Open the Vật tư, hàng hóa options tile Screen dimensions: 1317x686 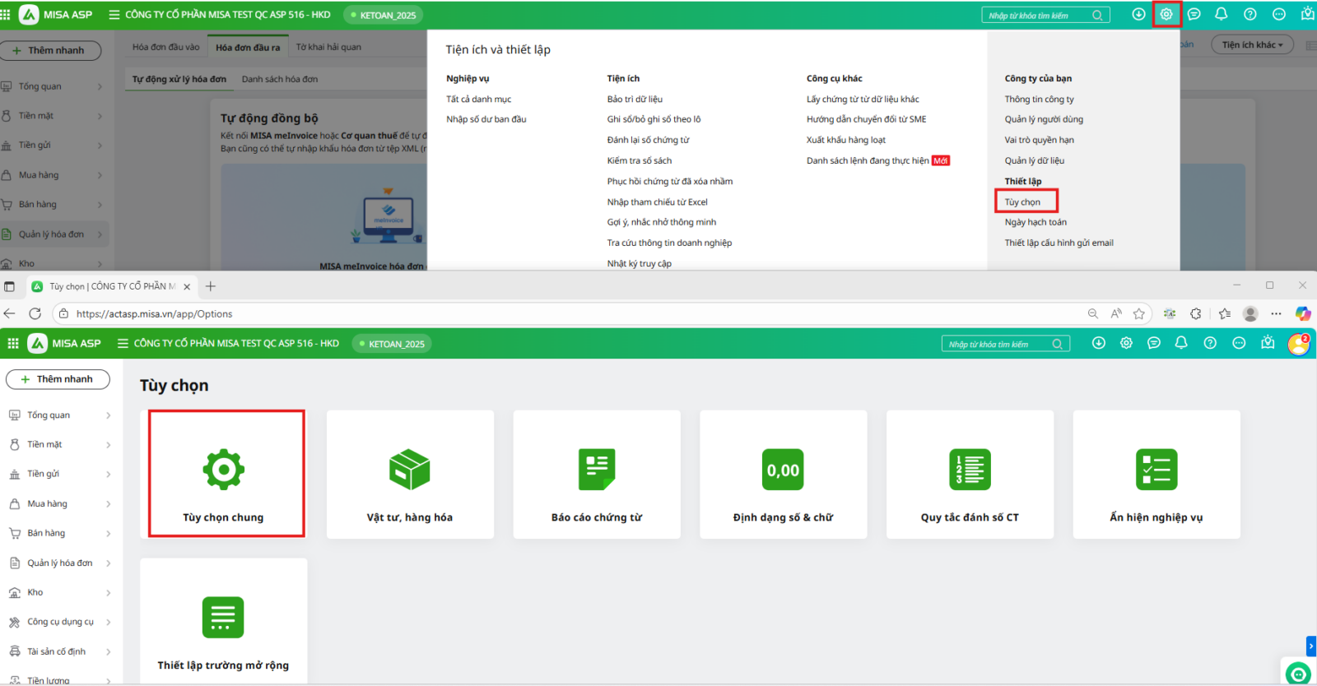click(x=410, y=475)
